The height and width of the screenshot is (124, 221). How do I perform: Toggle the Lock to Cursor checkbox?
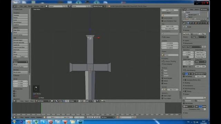[x=162, y=18]
